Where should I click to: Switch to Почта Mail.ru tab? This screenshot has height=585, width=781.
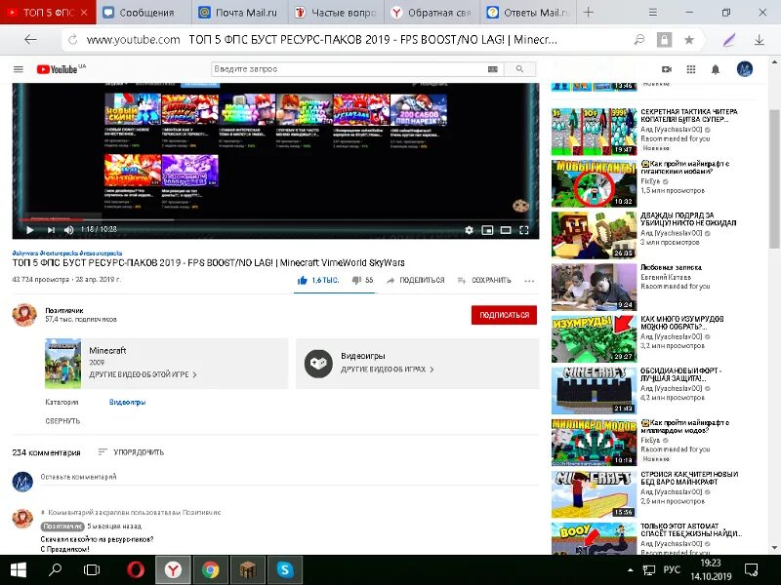(x=239, y=13)
